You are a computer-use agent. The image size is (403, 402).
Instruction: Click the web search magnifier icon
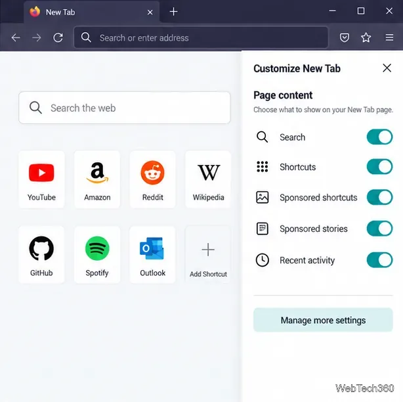click(35, 108)
